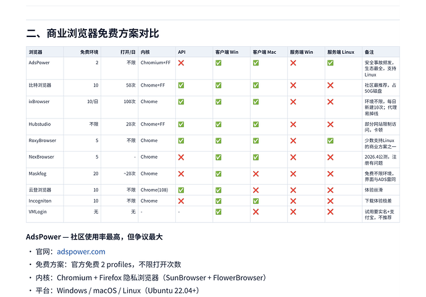Click the 免费环境 column header
This screenshot has height=297, width=426.
click(82, 52)
